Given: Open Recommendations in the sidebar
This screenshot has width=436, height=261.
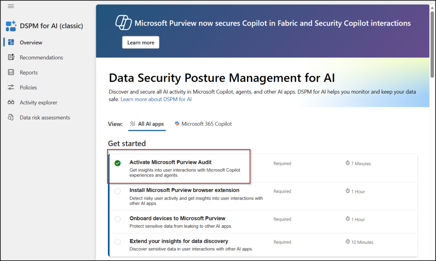Looking at the screenshot, I should click(x=41, y=57).
